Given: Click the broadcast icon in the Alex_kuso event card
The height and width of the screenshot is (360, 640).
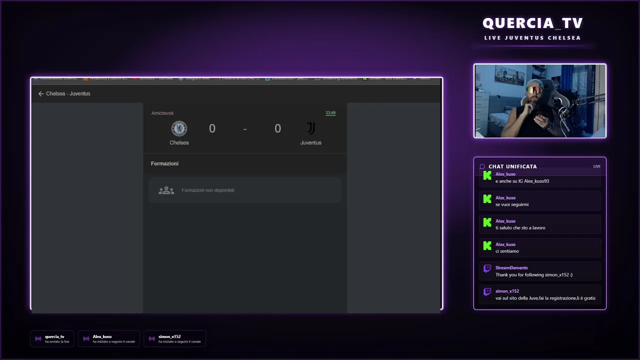Looking at the screenshot, I should pos(86,339).
